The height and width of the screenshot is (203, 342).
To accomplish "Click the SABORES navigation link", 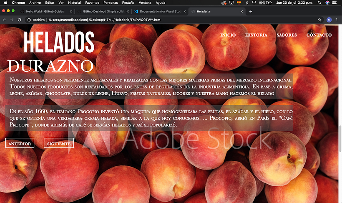I will coord(287,35).
